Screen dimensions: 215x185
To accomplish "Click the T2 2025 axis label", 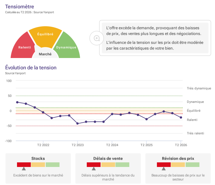I will coord(146,145).
